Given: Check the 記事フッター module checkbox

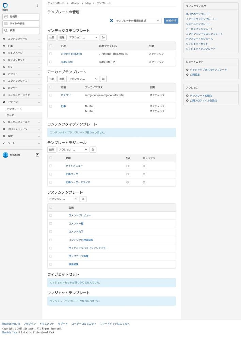Looking at the screenshot, I should (x=51, y=174).
